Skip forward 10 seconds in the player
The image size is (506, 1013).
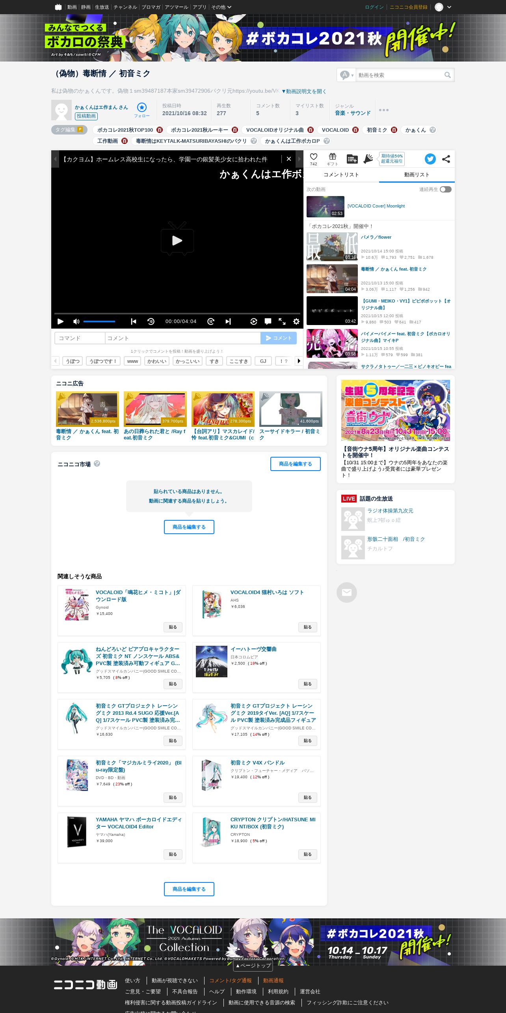[x=211, y=321]
